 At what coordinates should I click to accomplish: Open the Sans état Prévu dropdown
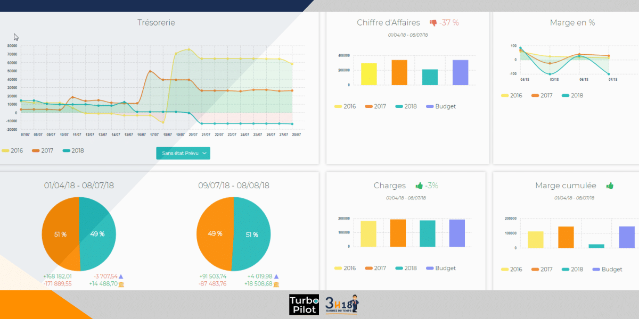coord(183,153)
